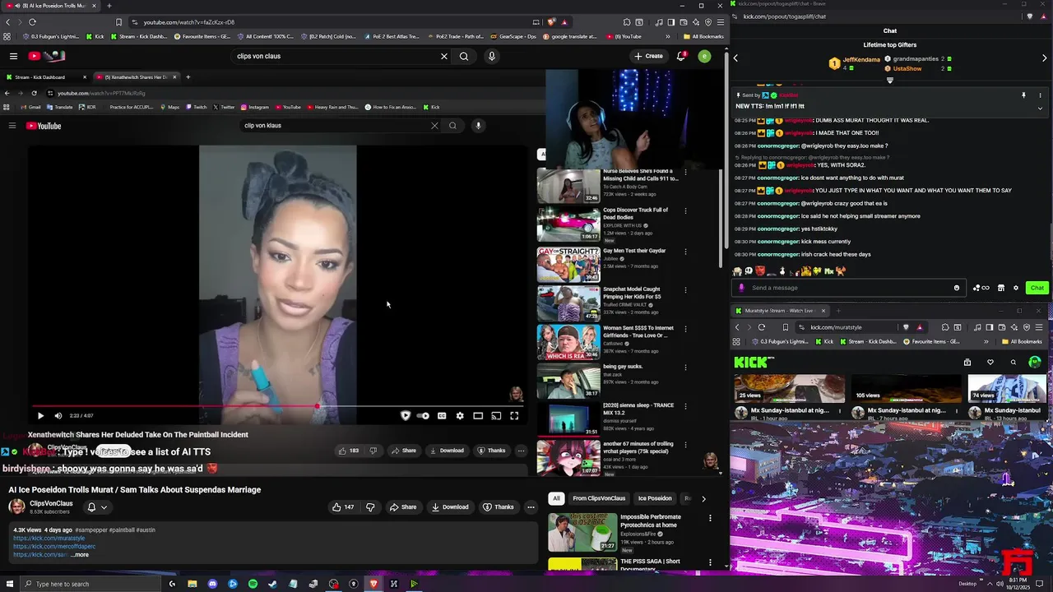Viewport: 1053px width, 592px height.
Task: Open options menu for Impossible Perbromate video
Action: tap(710, 518)
